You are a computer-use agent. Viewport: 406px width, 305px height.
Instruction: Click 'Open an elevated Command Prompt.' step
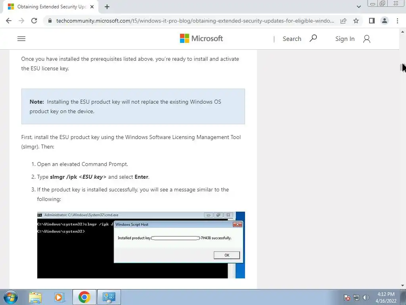[82, 164]
